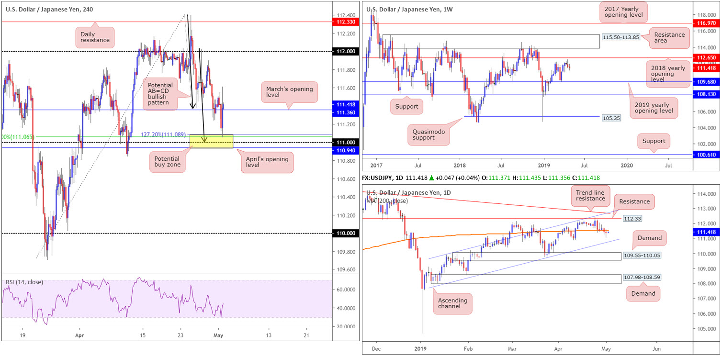Click the '2018 yearly opening level' callout

[669, 74]
